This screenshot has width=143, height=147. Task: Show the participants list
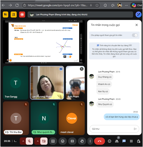(117, 141)
